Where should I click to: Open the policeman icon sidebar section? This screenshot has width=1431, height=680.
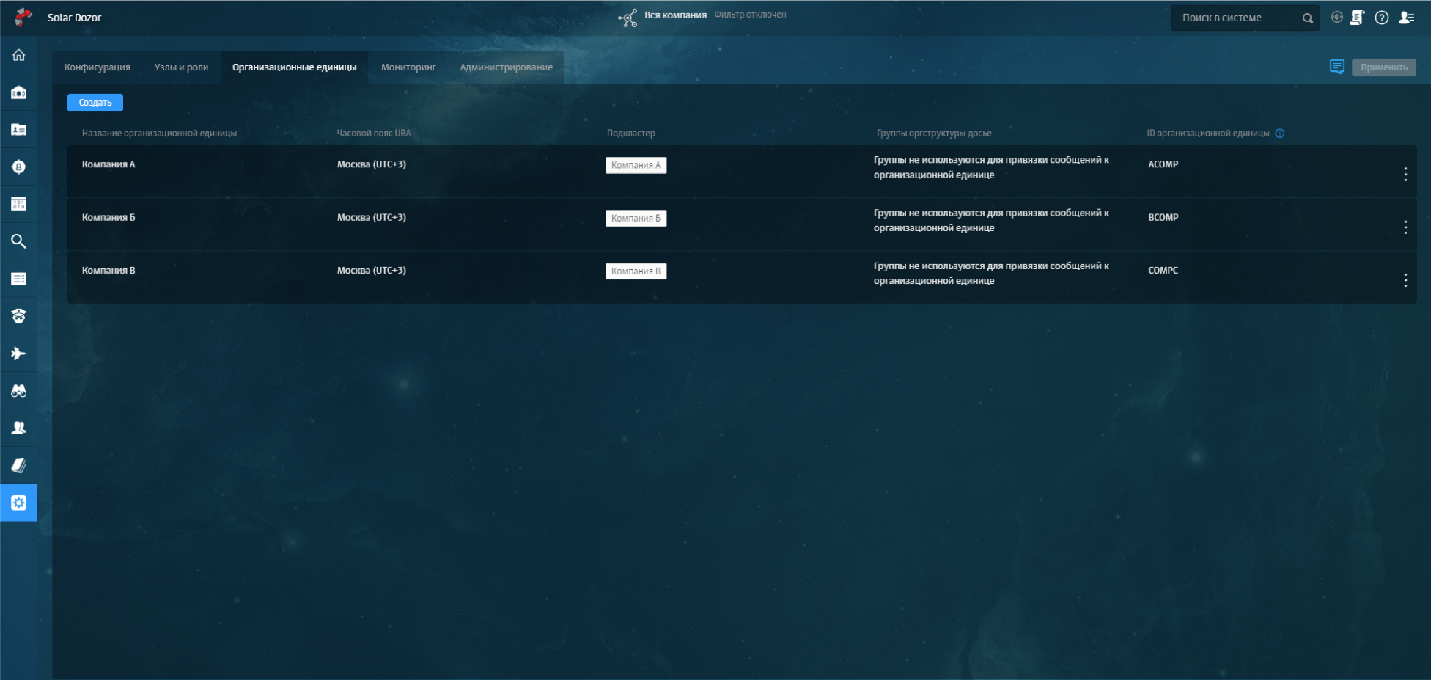pos(19,316)
